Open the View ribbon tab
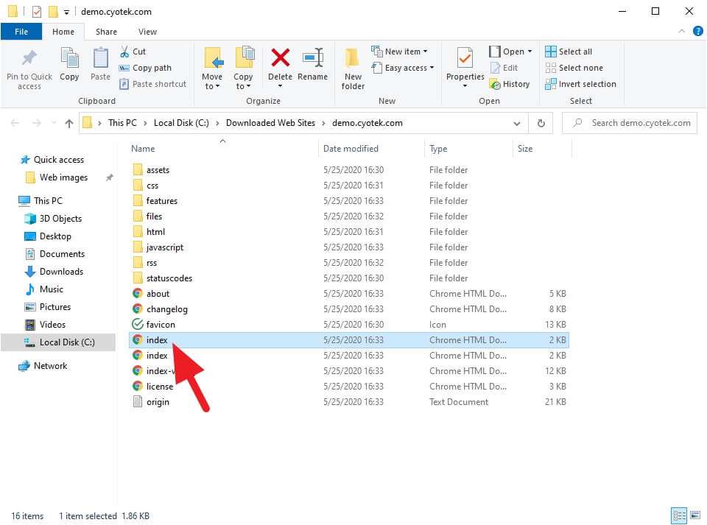The height and width of the screenshot is (525, 707). 147,32
